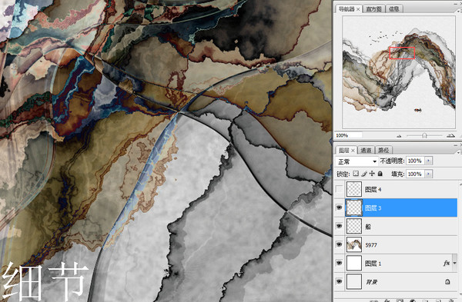The width and height of the screenshot is (462, 302).
Task: Open the 正常 blend mode dropdown
Action: [357, 161]
